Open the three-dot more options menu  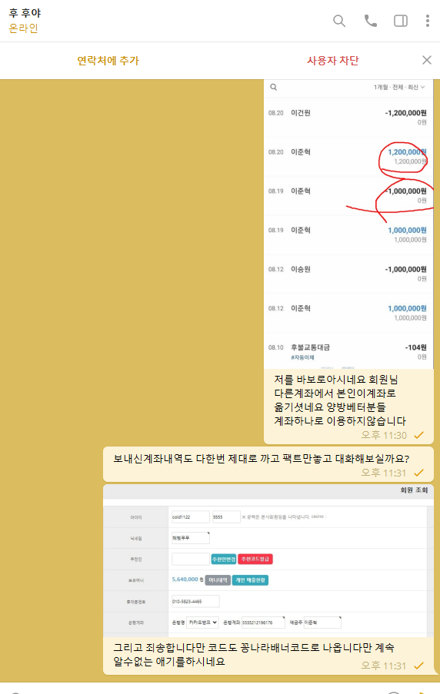coord(427,21)
